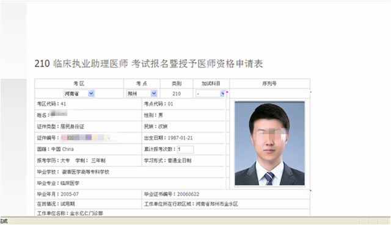Click the 考区 column header

point(79,84)
